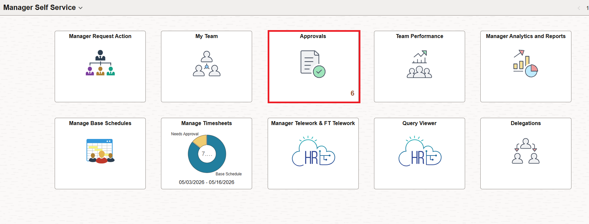
Task: Click the Manager Request Action org chart icon
Action: click(x=100, y=63)
